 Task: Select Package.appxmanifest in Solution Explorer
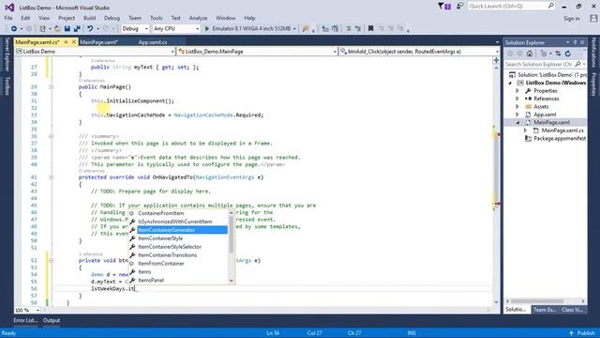tap(560, 138)
